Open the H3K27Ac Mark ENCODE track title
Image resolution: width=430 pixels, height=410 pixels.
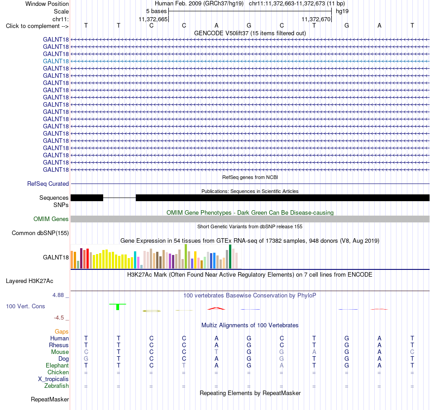point(250,275)
